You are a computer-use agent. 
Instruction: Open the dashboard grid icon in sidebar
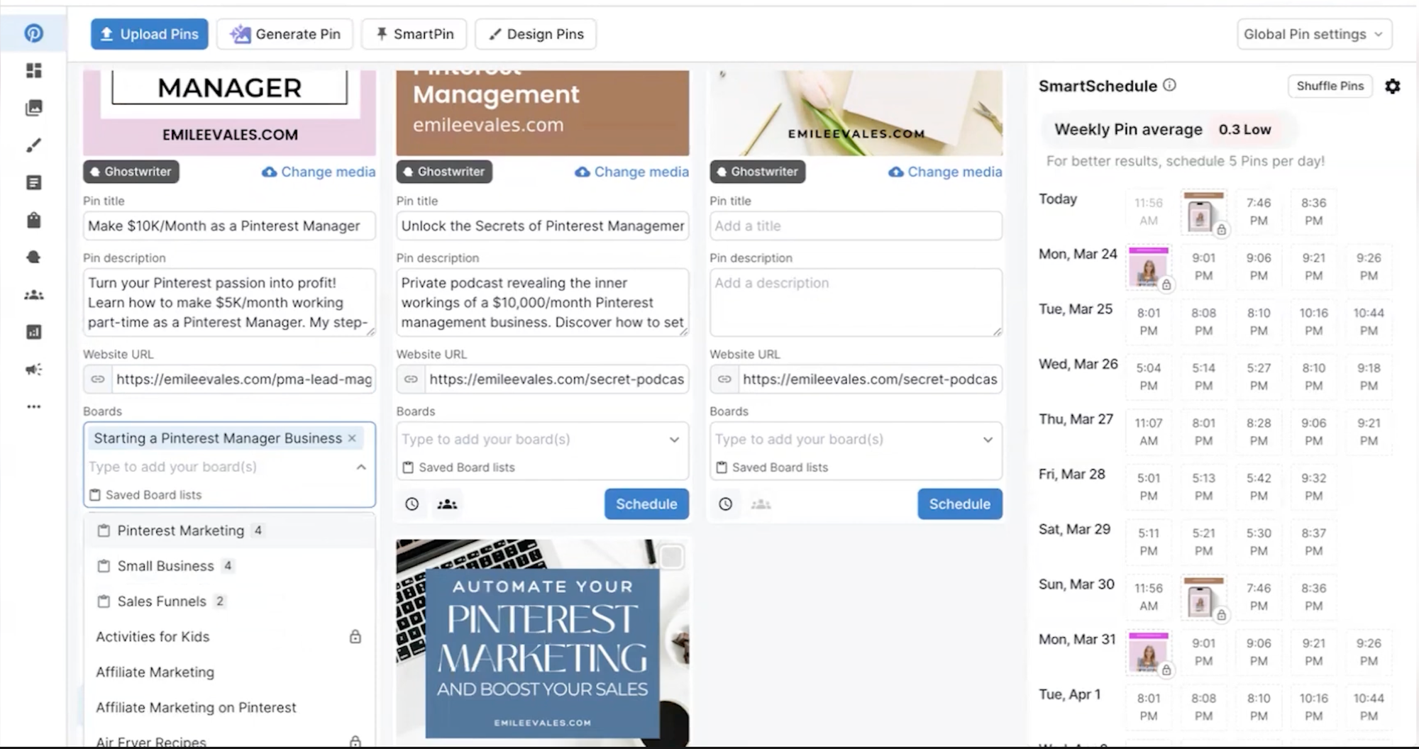click(x=33, y=70)
